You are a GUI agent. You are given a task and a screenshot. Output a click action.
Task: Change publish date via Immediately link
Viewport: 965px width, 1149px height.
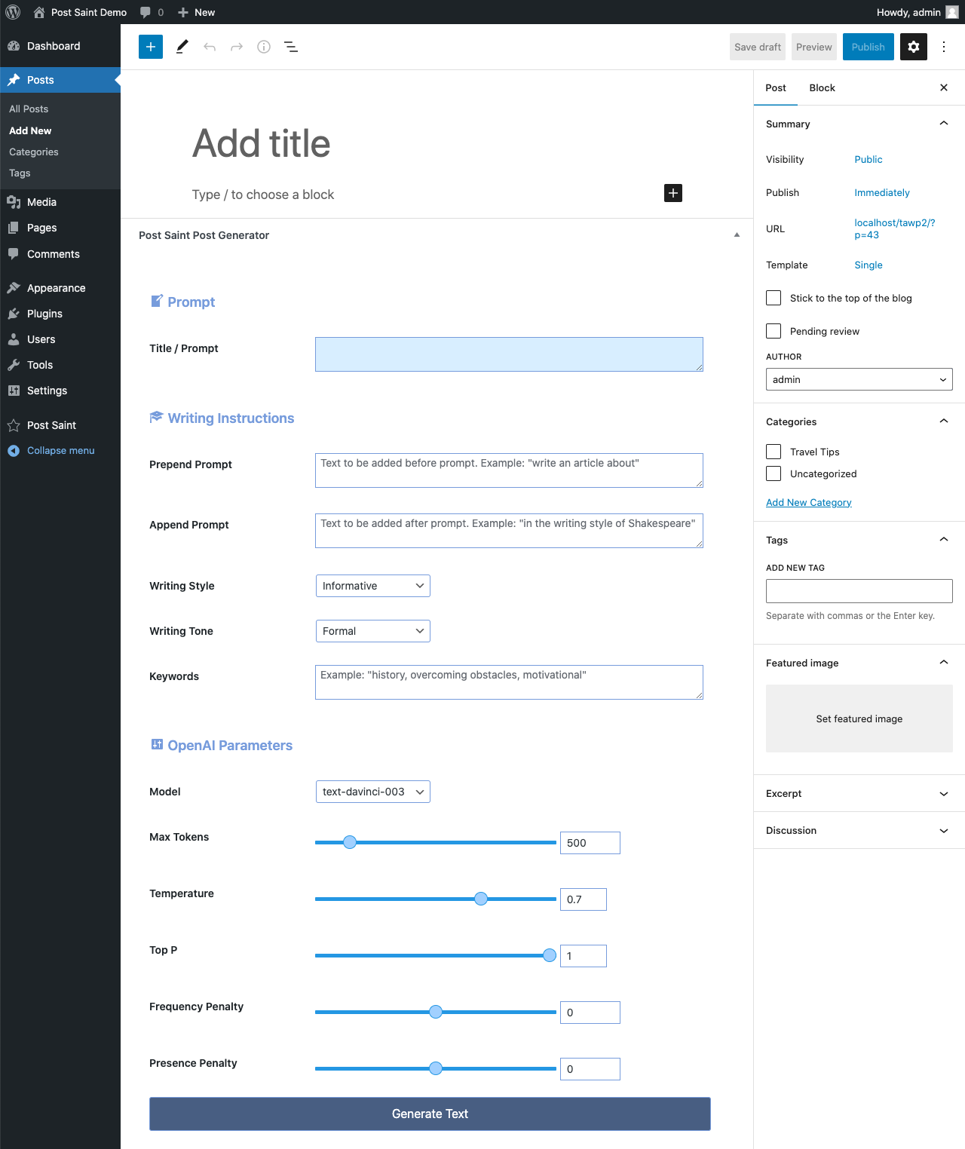[x=882, y=192]
